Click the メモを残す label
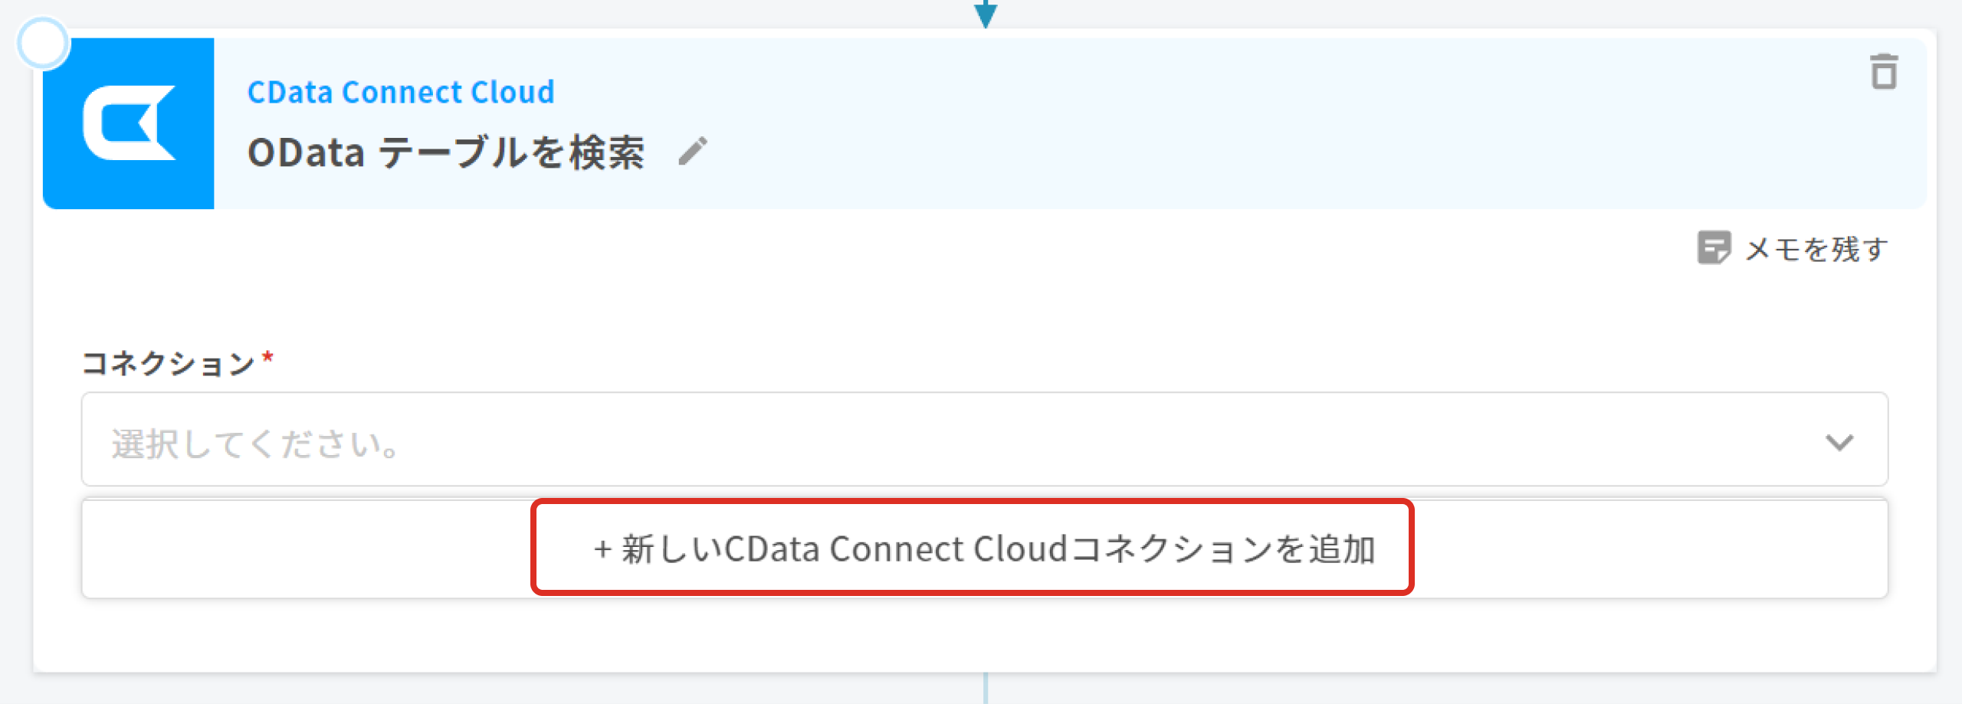 (x=1816, y=249)
